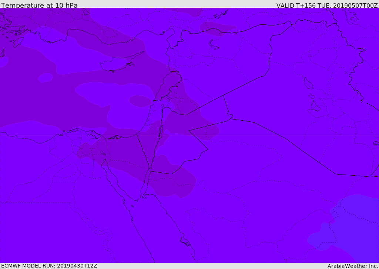The height and width of the screenshot is (269, 379).
Task: Click the 'VALID T+156 TUE. 20190507T00Z' label
Action: [x=327, y=6]
